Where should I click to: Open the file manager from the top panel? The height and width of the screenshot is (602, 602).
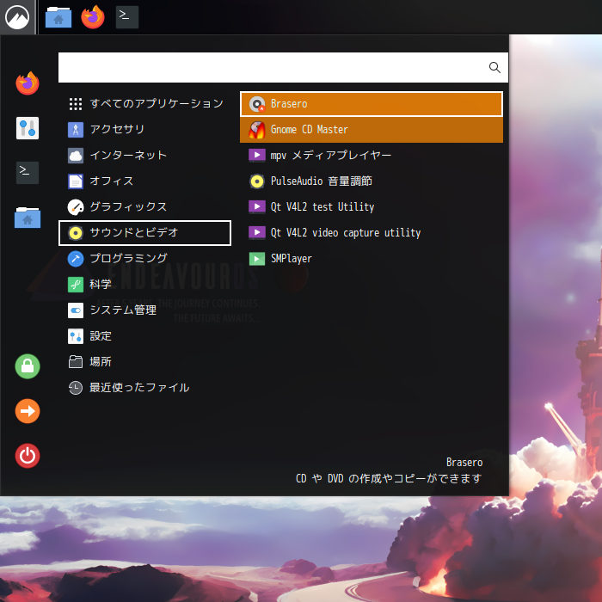click(58, 17)
